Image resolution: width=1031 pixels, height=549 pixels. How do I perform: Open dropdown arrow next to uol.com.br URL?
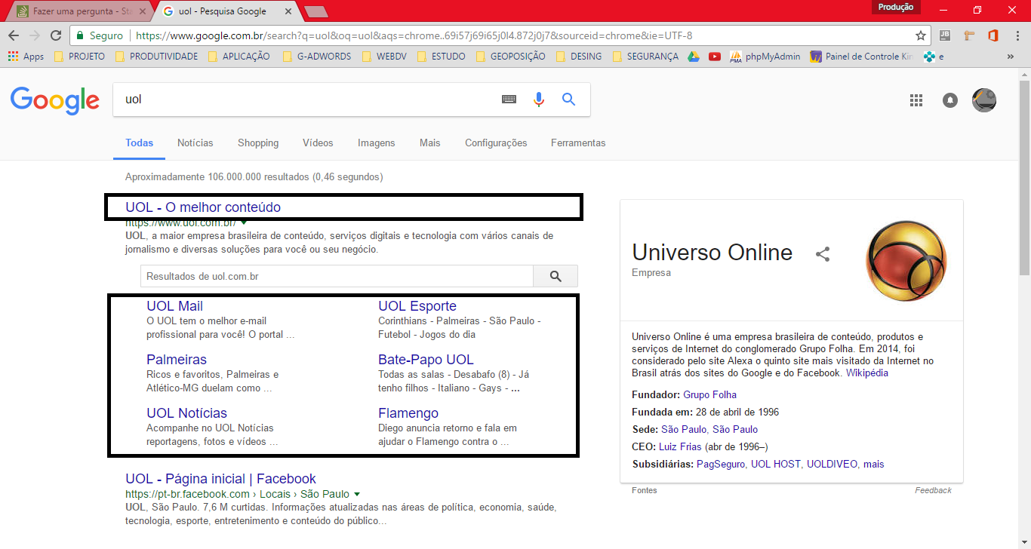pos(244,222)
